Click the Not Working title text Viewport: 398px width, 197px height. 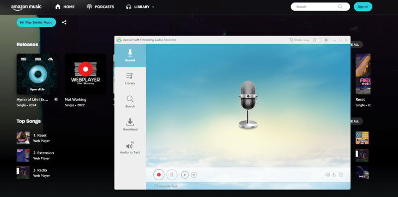pyautogui.click(x=76, y=100)
